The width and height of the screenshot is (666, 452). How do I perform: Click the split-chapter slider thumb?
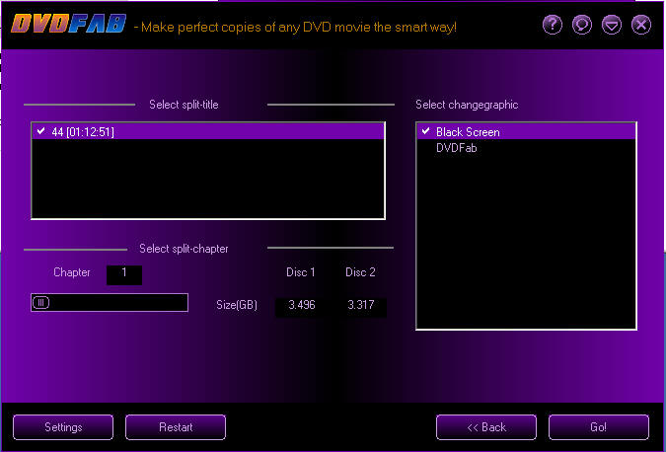point(41,302)
